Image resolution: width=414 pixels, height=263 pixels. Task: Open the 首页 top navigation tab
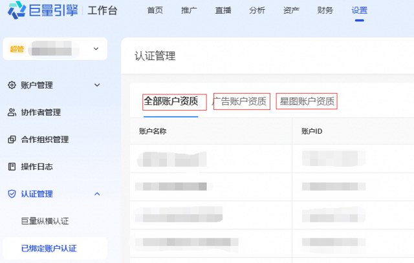click(x=155, y=10)
